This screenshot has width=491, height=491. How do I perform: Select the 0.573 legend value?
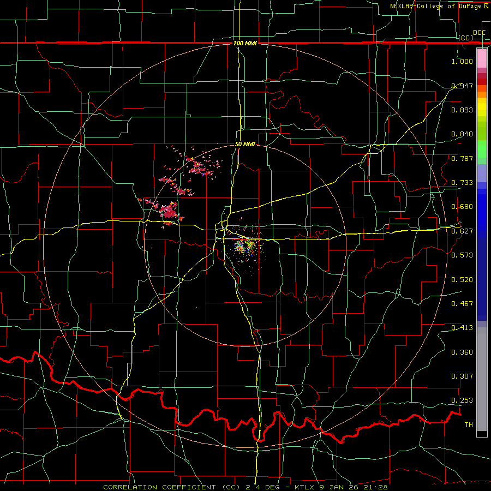coord(462,255)
